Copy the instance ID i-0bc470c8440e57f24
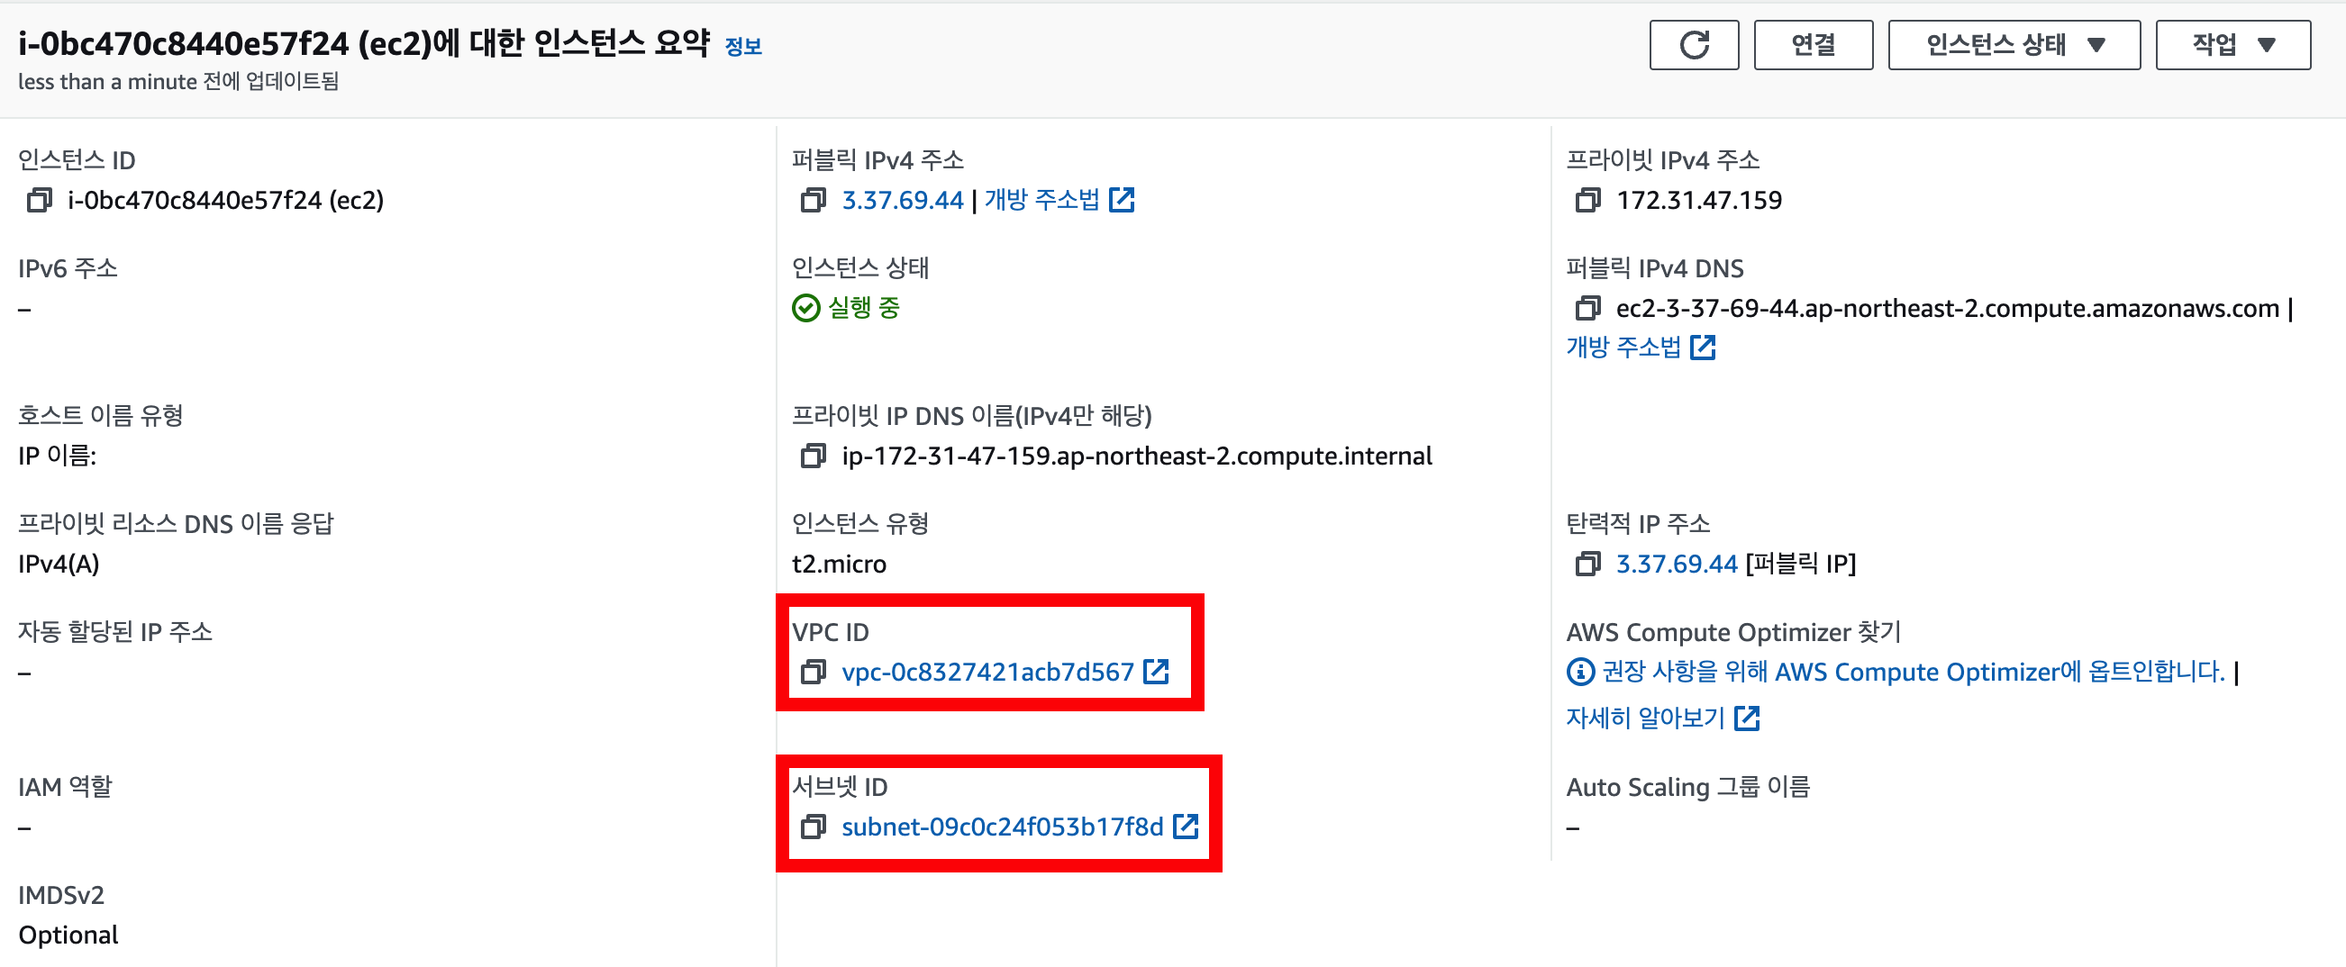This screenshot has width=2346, height=967. pyautogui.click(x=39, y=200)
